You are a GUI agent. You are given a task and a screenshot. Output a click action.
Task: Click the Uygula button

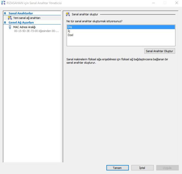click(x=167, y=168)
